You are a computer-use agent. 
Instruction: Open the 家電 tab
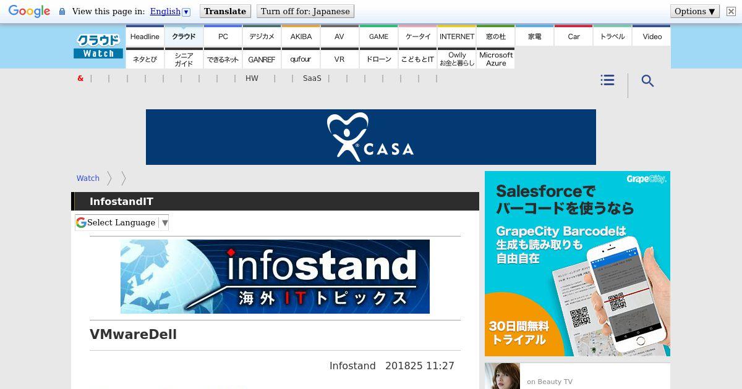pyautogui.click(x=534, y=36)
